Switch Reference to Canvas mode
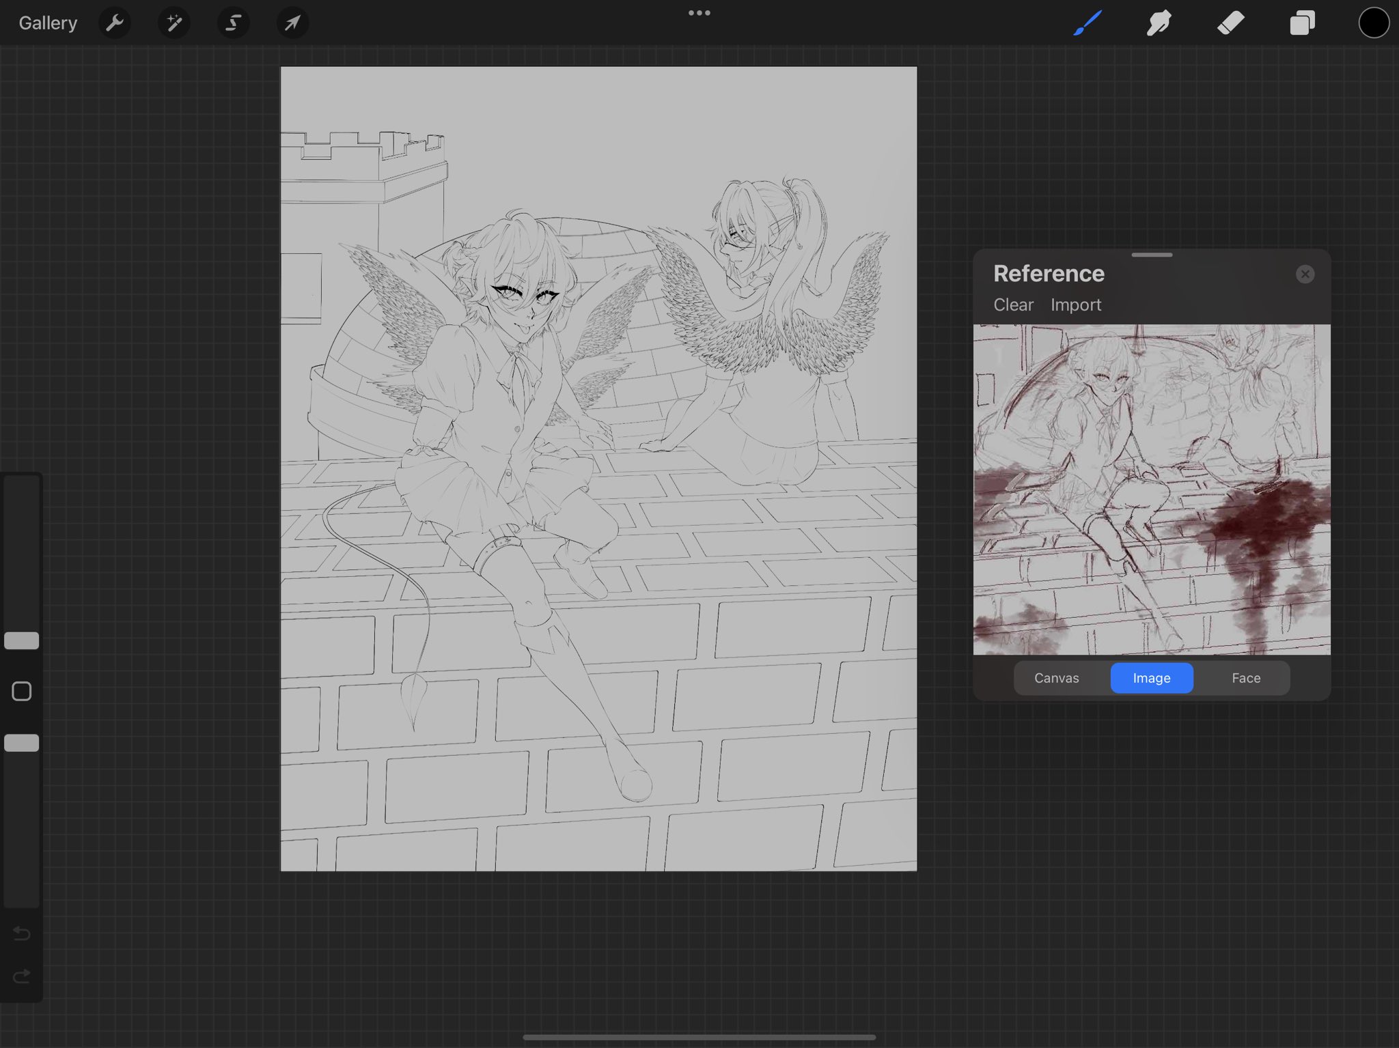Screen dimensions: 1399x1048 click(1056, 678)
